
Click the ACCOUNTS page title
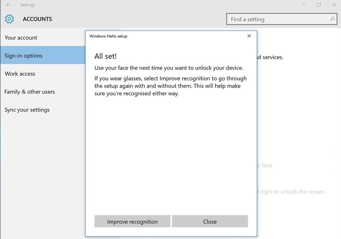pyautogui.click(x=37, y=19)
